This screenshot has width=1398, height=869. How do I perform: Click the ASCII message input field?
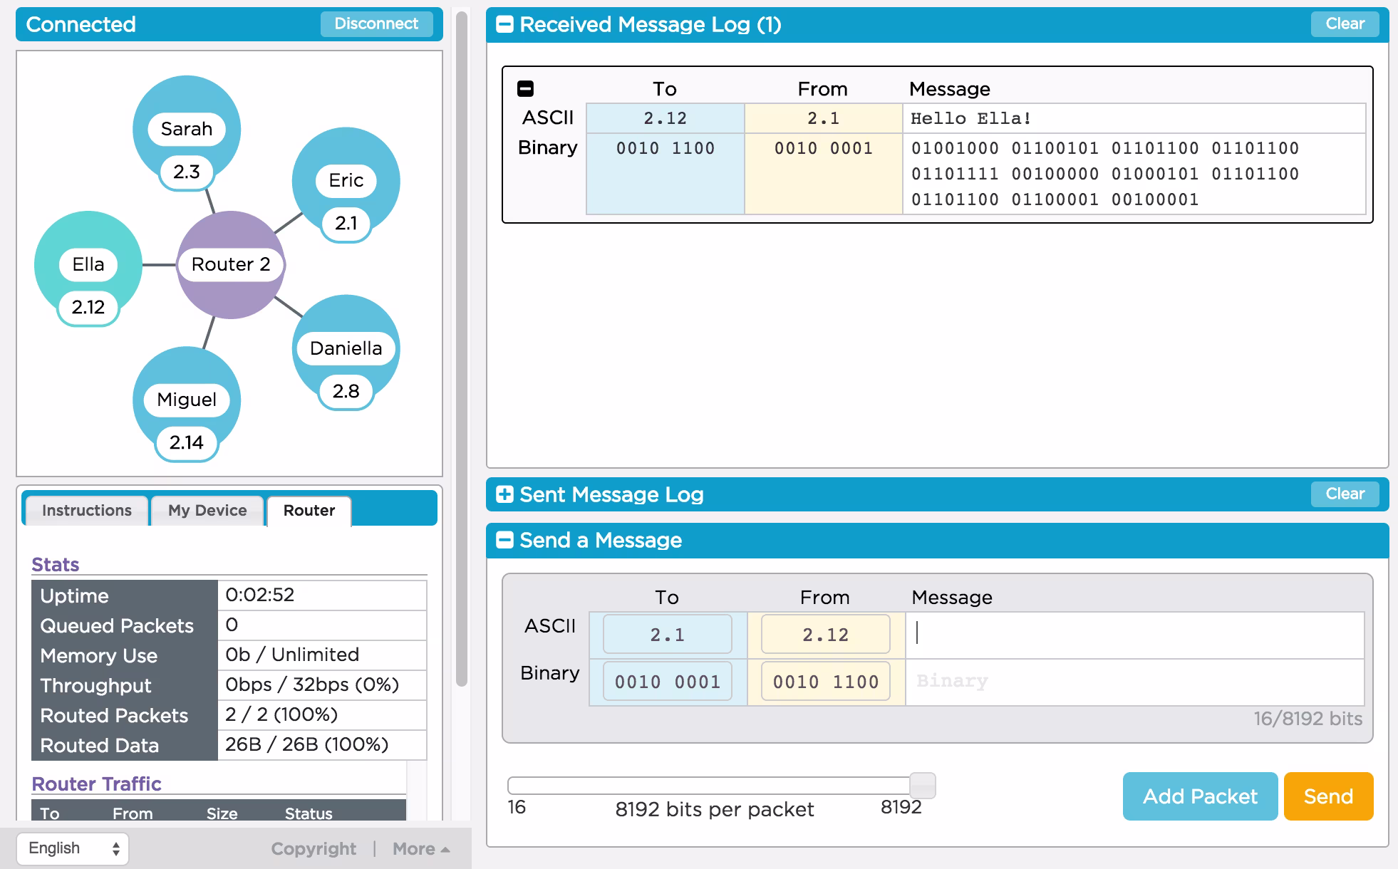coord(1134,634)
